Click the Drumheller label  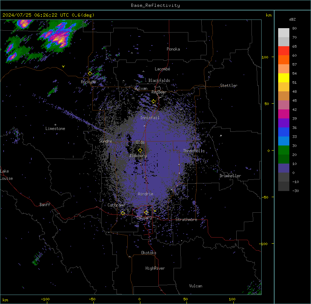[x=230, y=176]
